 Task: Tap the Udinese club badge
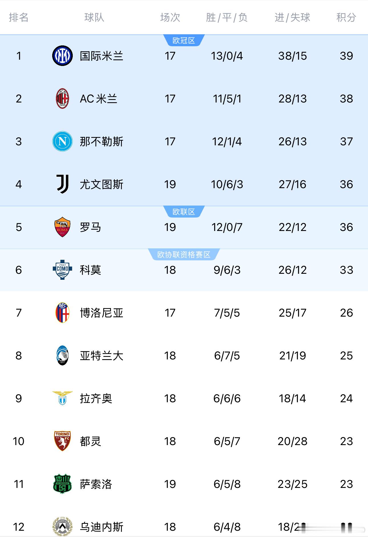tap(62, 526)
